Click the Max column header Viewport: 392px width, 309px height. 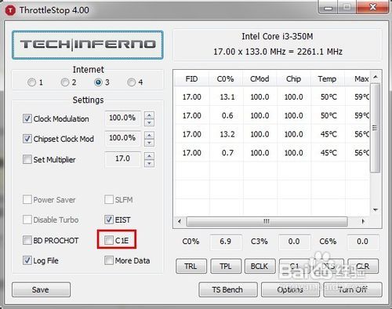(x=358, y=79)
